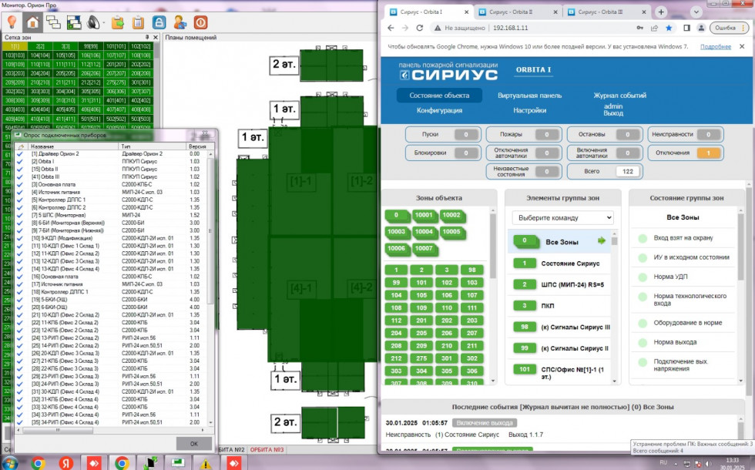Click checkmark beside '[2] Orbita I' device

click(20, 161)
